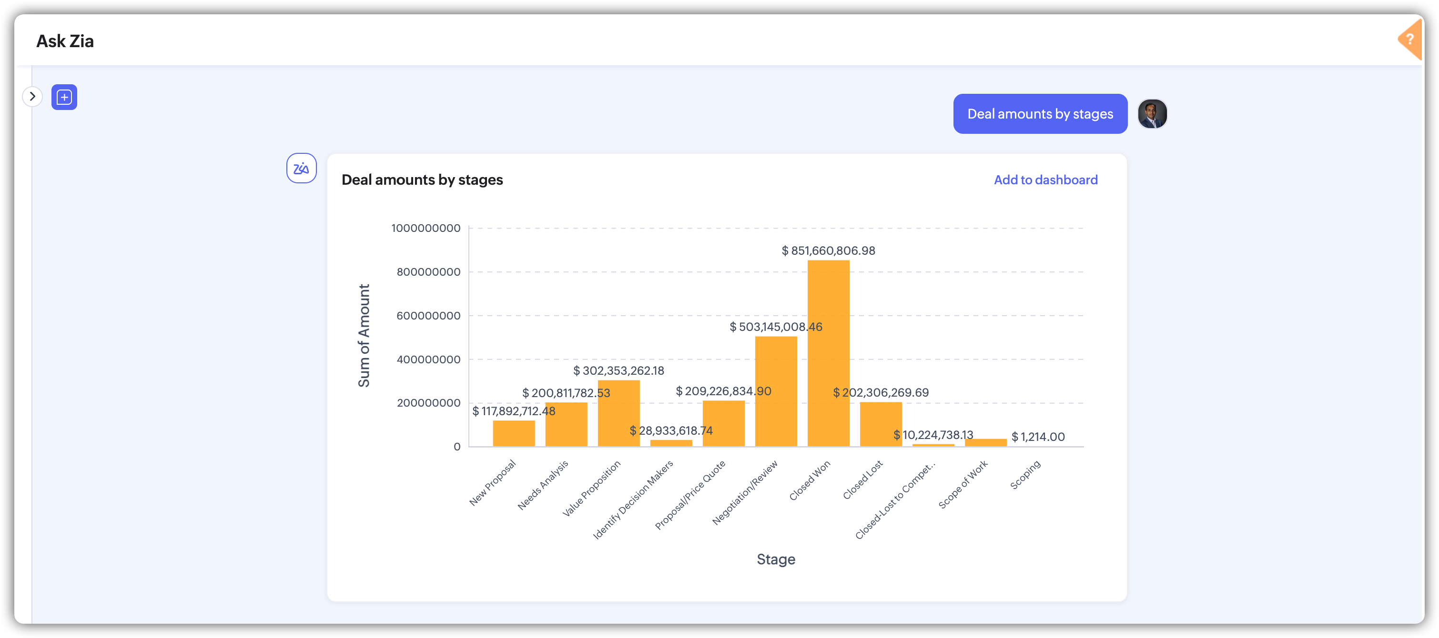Click the new chat plus icon
The width and height of the screenshot is (1439, 638).
[64, 97]
